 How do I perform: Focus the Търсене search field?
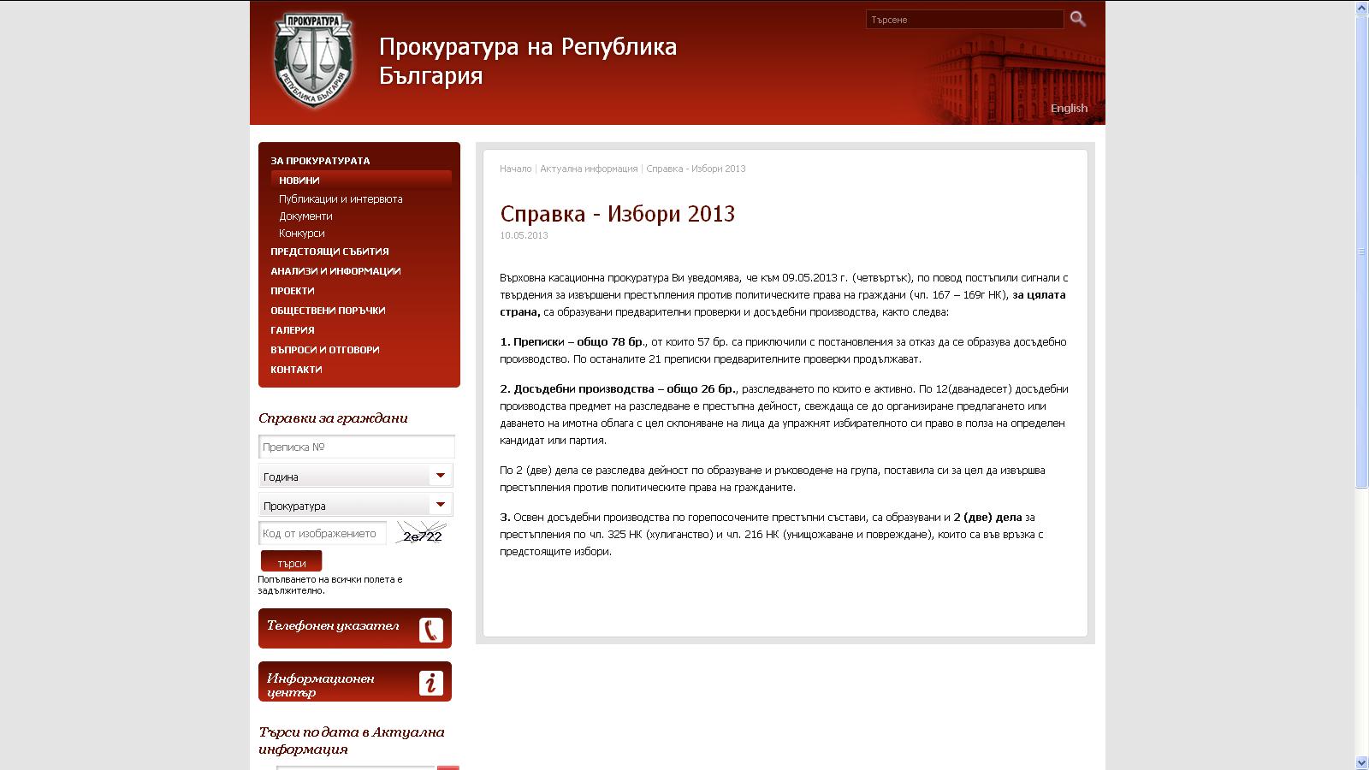point(964,19)
